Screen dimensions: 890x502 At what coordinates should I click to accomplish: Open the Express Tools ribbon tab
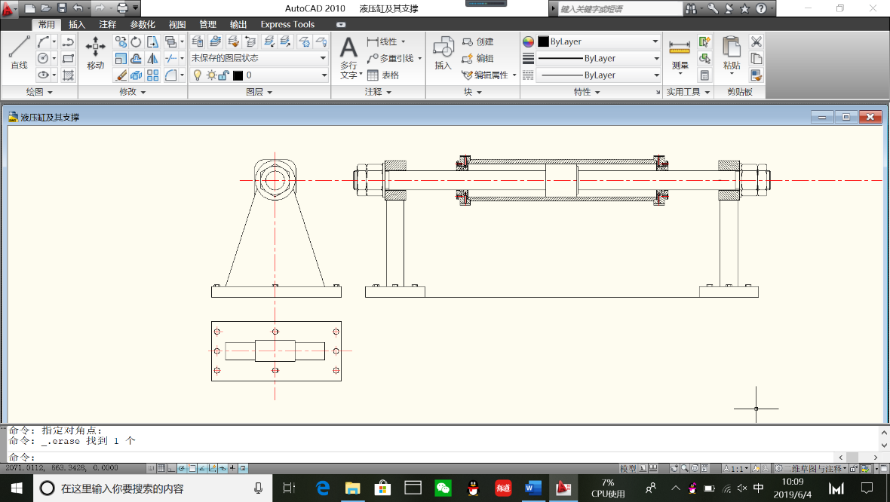(x=287, y=24)
